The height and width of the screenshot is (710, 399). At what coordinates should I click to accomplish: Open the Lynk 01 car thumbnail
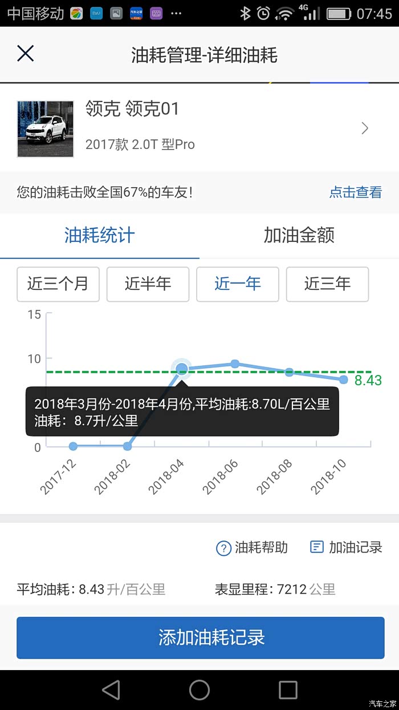[46, 129]
